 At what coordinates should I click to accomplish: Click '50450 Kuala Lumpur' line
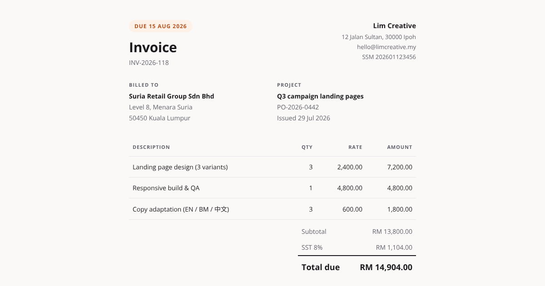tap(160, 118)
